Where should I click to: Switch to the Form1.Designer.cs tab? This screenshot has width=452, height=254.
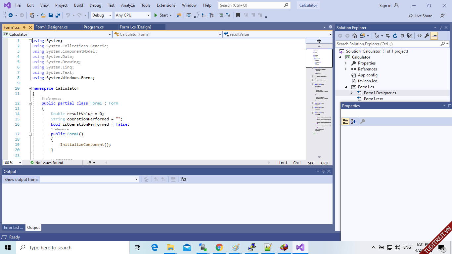pos(52,27)
